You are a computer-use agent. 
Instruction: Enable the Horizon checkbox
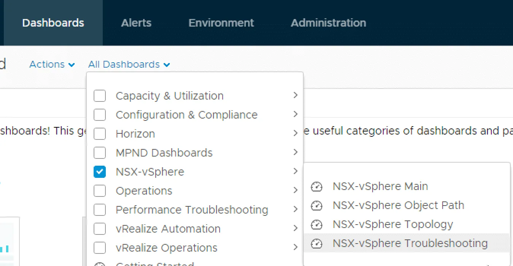point(100,134)
